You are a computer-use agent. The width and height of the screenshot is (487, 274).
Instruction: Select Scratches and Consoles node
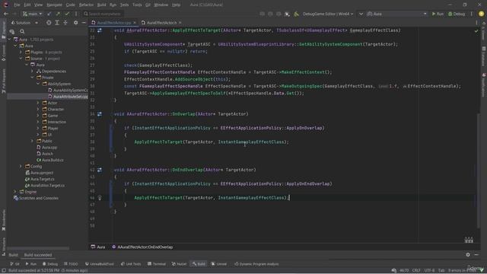(36, 198)
